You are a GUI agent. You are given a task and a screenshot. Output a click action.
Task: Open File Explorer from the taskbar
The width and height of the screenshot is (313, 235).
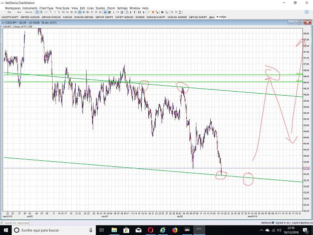pos(114,230)
